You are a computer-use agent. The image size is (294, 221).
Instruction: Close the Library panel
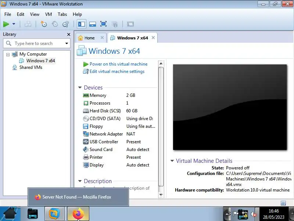[x=69, y=34]
